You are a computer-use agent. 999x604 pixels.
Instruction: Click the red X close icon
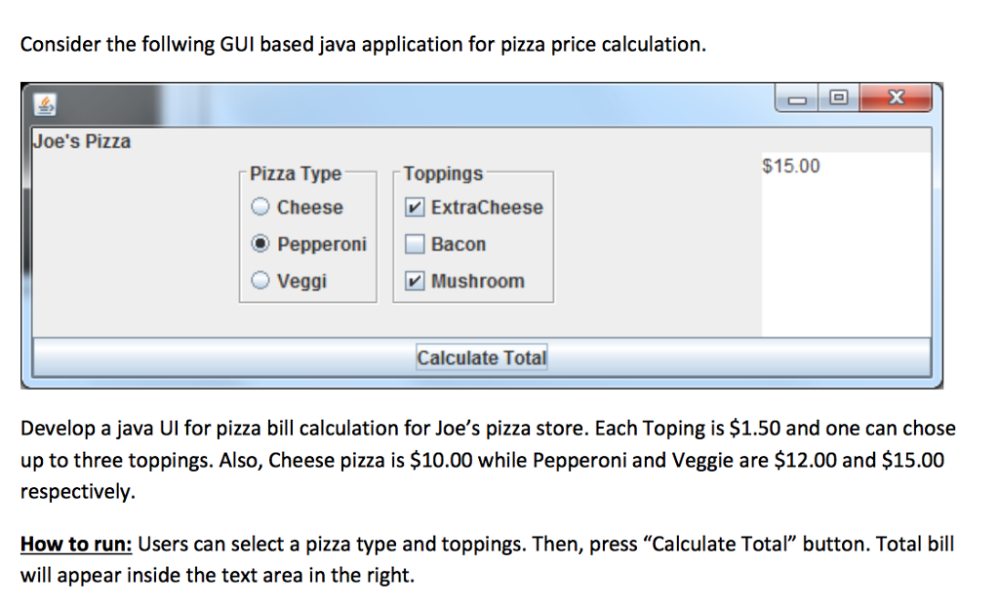click(895, 97)
